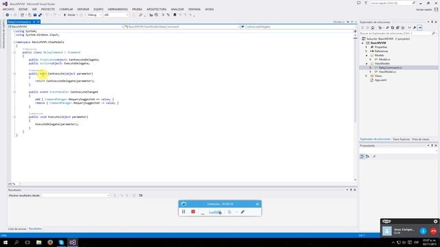Image resolution: width=440 pixels, height=247 pixels.
Task: Collapse the ViewModels folder
Action: coord(366,64)
